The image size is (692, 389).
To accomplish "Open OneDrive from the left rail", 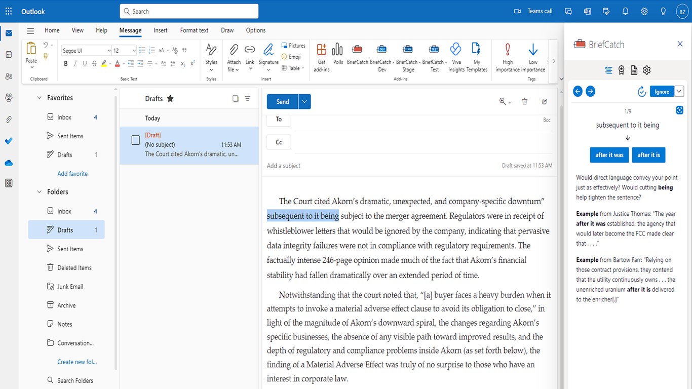I will click(x=9, y=163).
